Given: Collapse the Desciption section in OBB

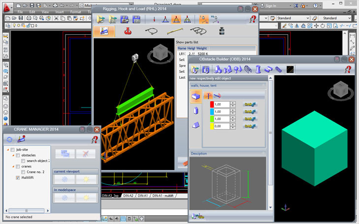Looking at the screenshot, I should [263, 153].
